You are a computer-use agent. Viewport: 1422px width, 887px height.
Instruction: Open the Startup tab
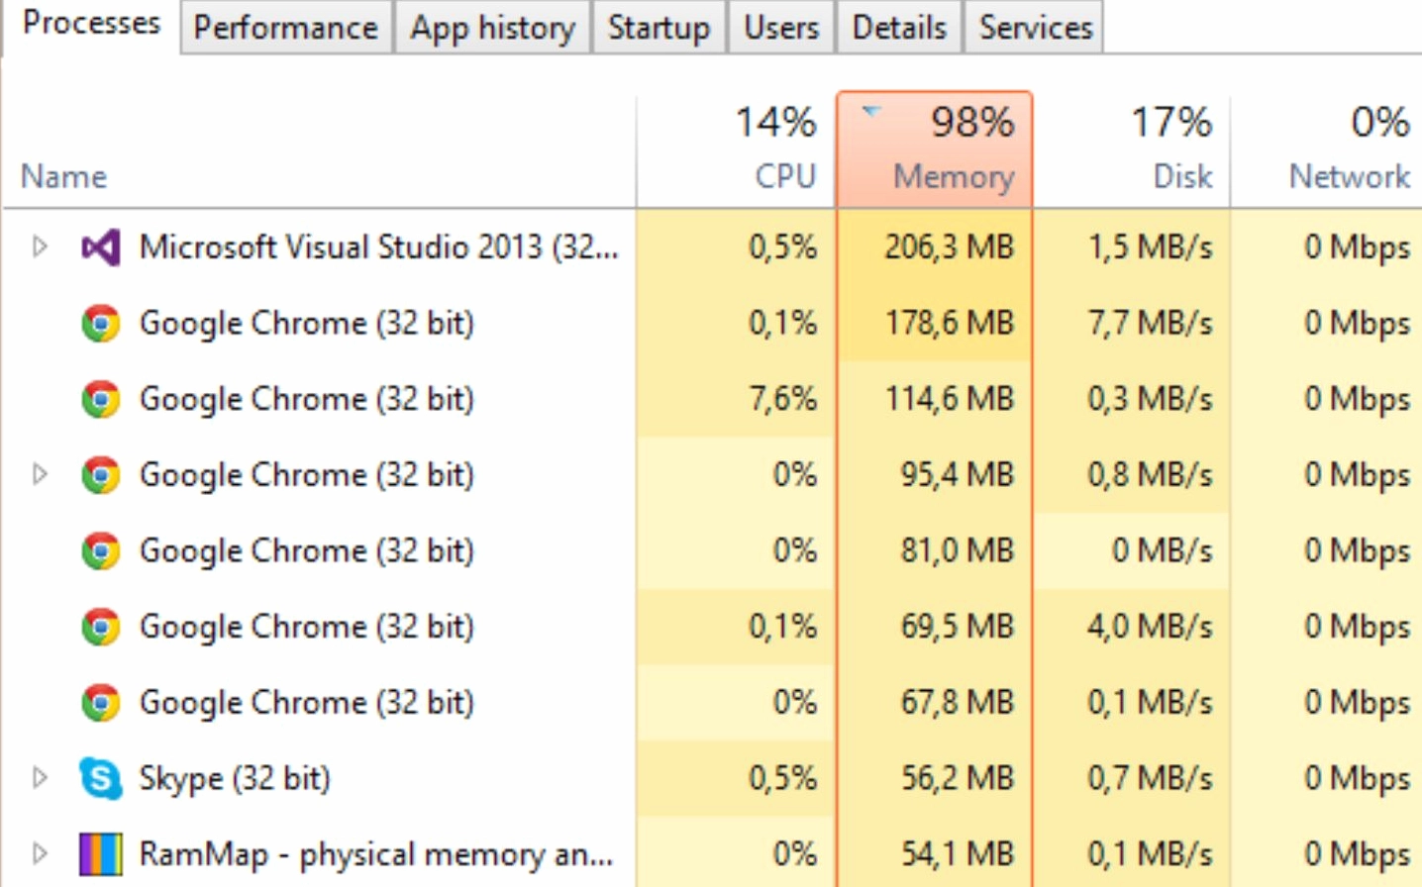pos(658,28)
